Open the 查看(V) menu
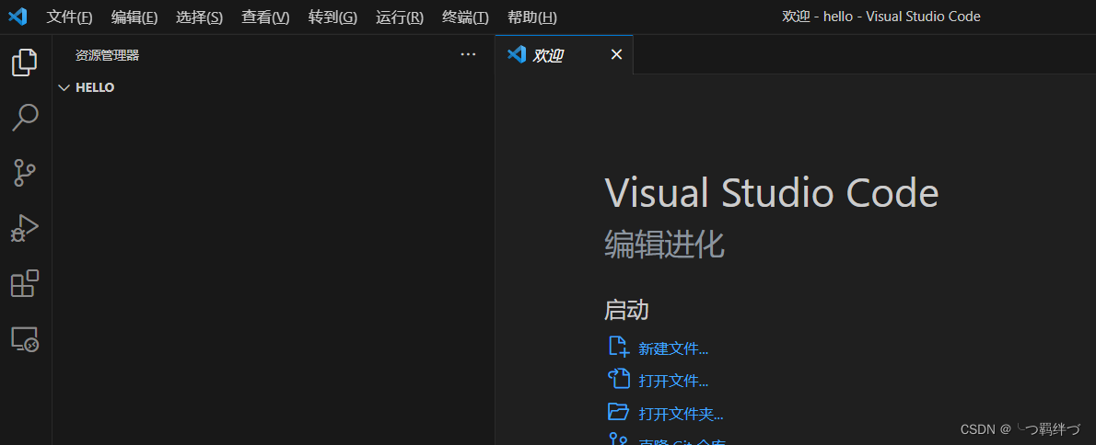Viewport: 1096px width, 445px height. pos(265,17)
